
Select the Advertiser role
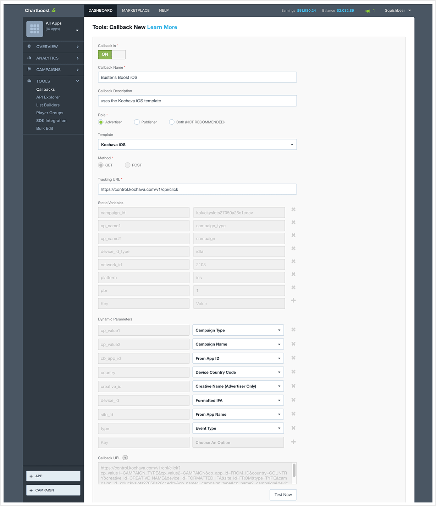point(101,122)
